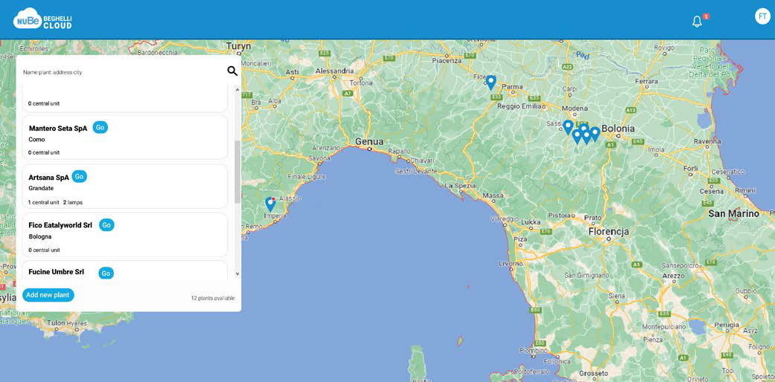
Task: Click the '12 plants available' text
Action: [x=213, y=298]
